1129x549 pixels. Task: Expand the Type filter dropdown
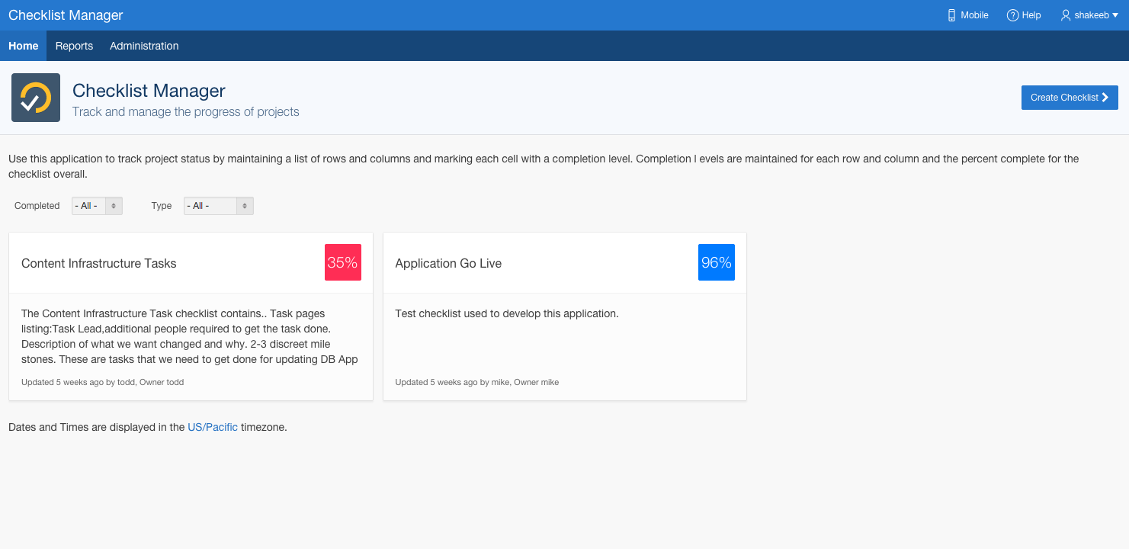pos(218,206)
